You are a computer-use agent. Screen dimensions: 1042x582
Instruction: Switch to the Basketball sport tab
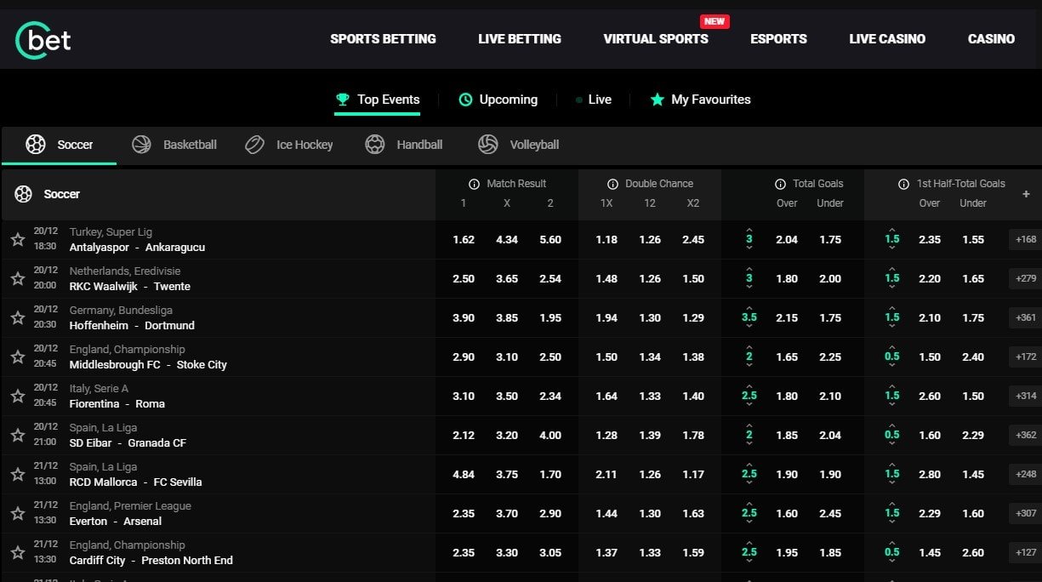point(174,145)
